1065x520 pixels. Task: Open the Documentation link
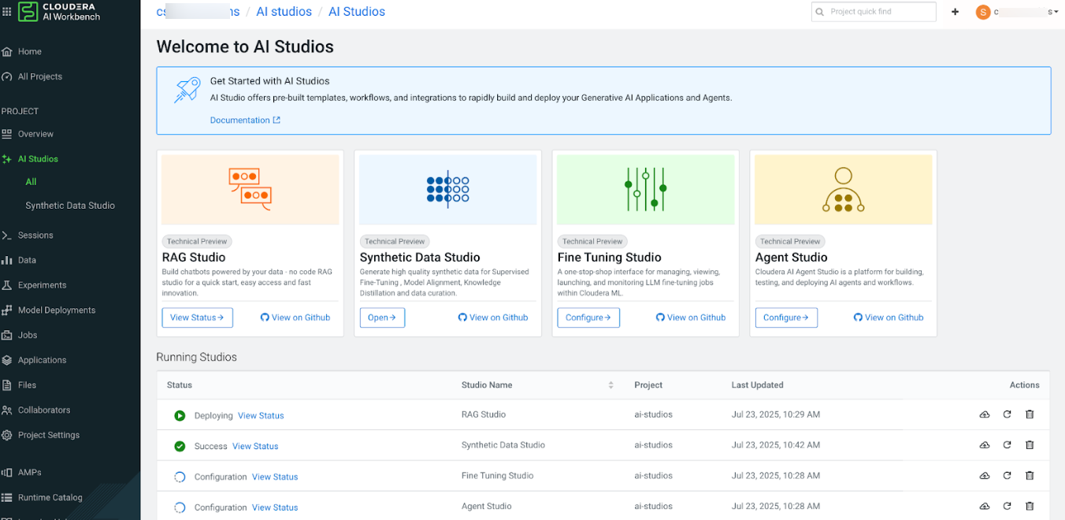click(245, 121)
